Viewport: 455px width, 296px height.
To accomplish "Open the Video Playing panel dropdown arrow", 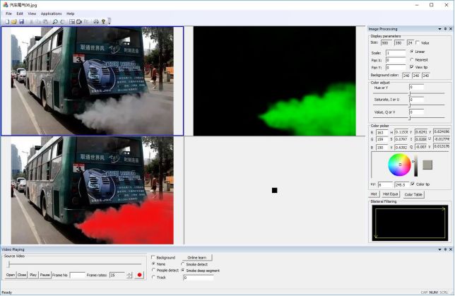I will click(x=439, y=249).
